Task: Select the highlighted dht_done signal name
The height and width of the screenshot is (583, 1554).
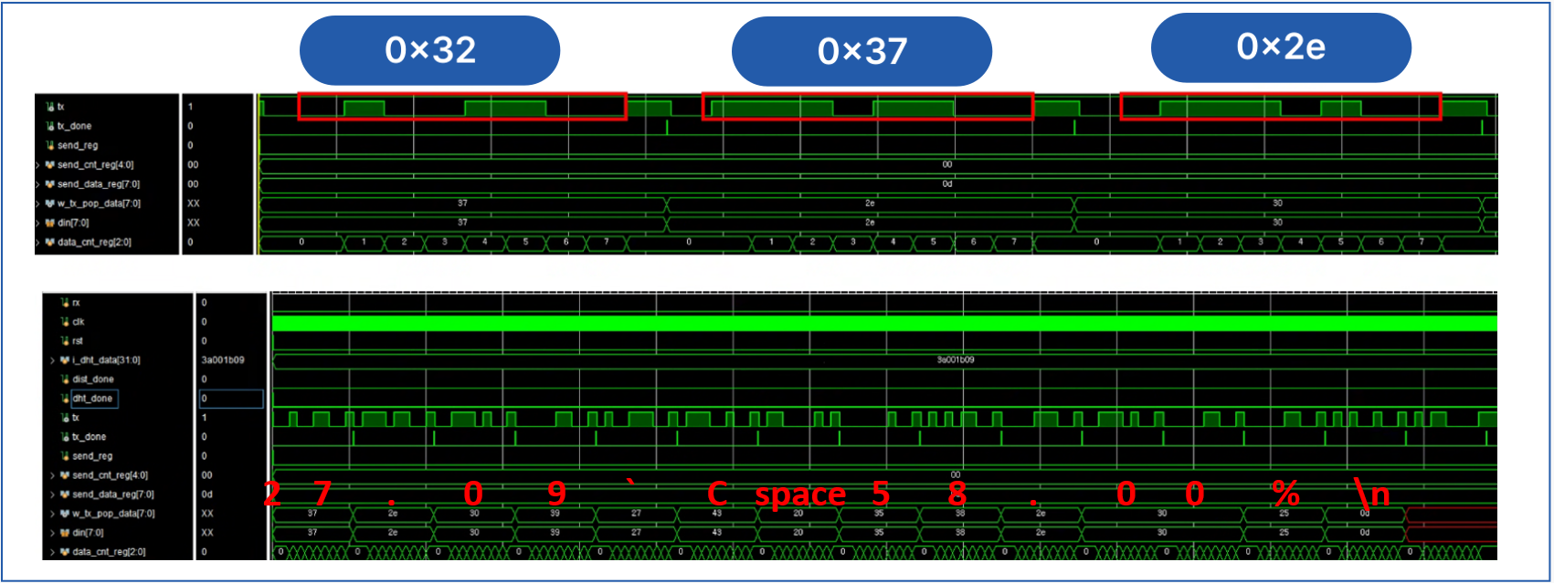Action: tap(93, 399)
